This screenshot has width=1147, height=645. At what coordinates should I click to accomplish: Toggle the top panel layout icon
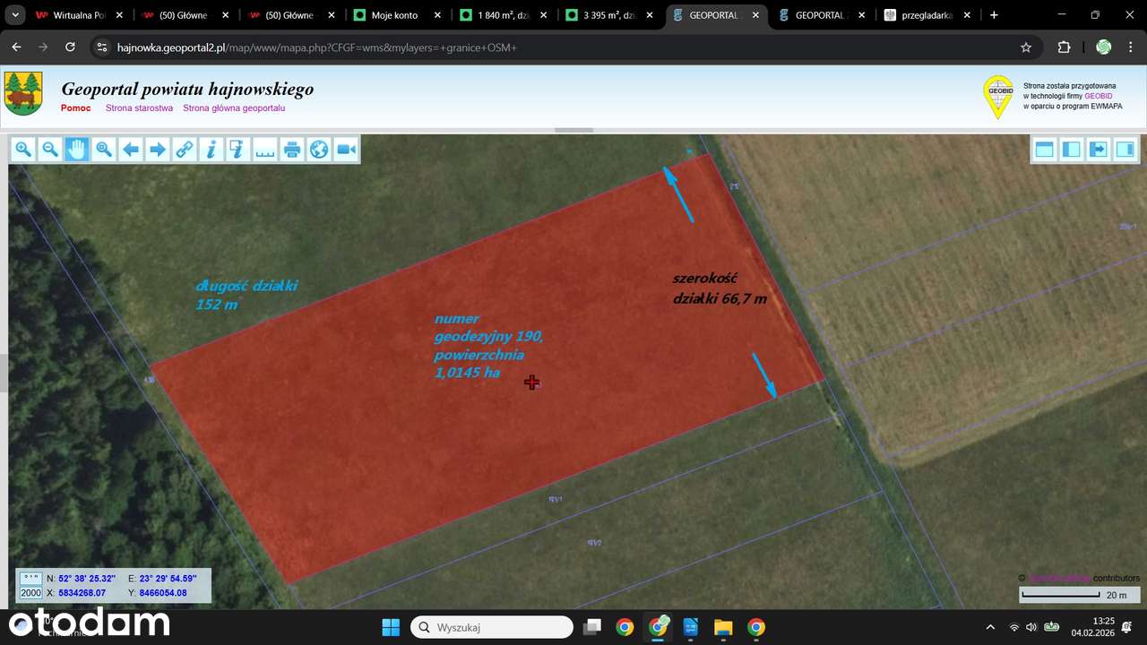tap(1044, 150)
